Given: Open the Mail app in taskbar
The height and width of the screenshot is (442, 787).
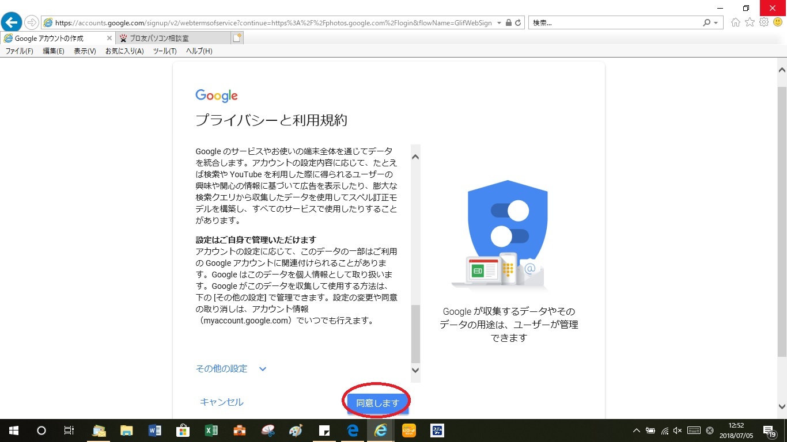Looking at the screenshot, I should [x=99, y=430].
